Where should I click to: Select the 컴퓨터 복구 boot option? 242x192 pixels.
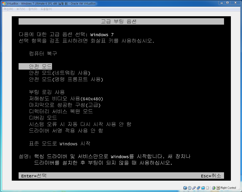(x=43, y=53)
